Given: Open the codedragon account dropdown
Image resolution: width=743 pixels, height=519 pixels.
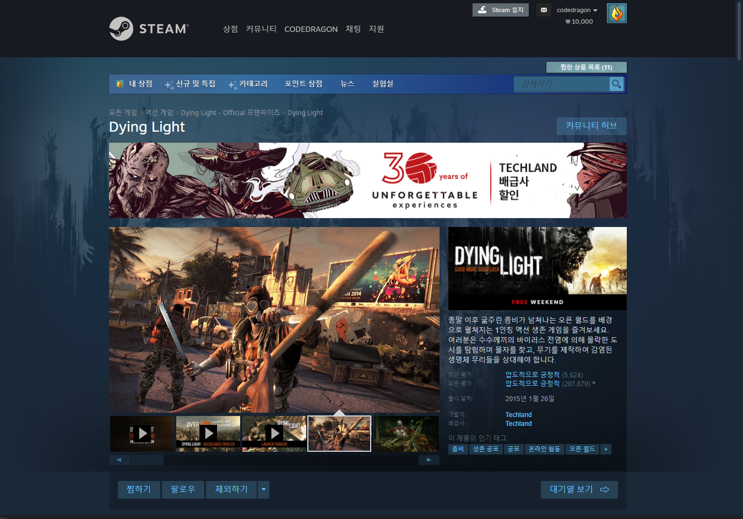Looking at the screenshot, I should coord(577,10).
